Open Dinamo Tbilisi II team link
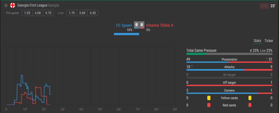Viewport: 279px width, 113px height. 160,25
